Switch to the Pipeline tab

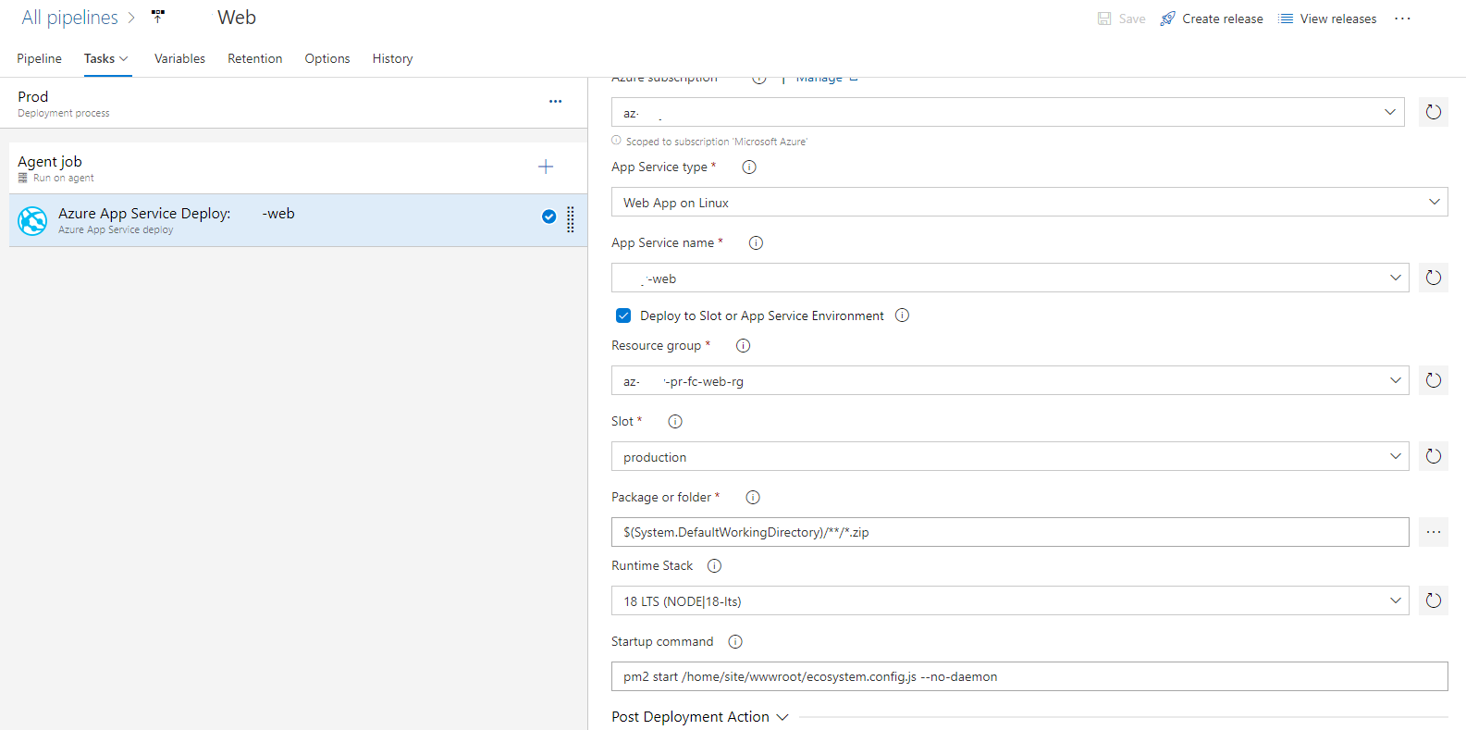pos(40,58)
